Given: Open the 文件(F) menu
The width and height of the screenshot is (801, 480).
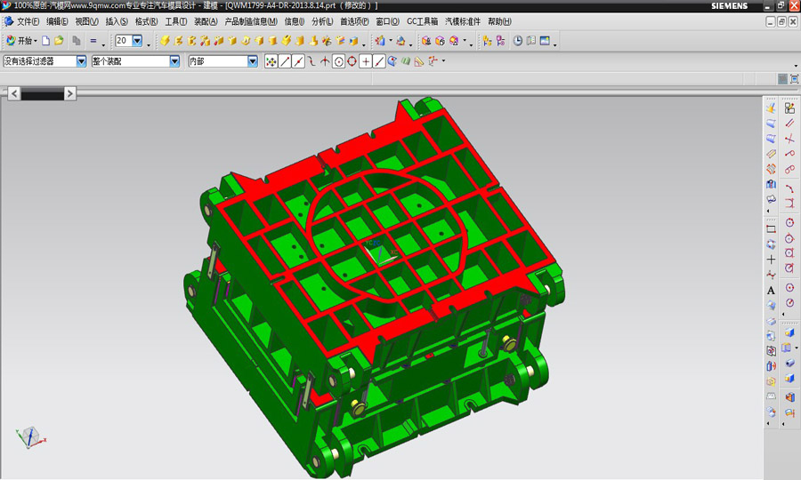Looking at the screenshot, I should tap(28, 20).
